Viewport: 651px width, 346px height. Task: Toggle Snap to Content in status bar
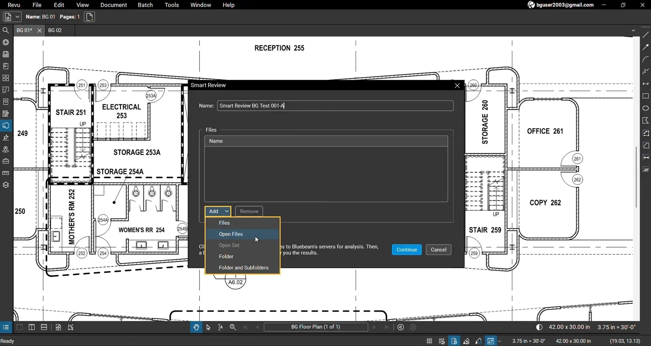454,341
